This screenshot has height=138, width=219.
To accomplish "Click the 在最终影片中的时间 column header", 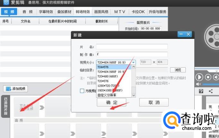I will tap(62, 21).
